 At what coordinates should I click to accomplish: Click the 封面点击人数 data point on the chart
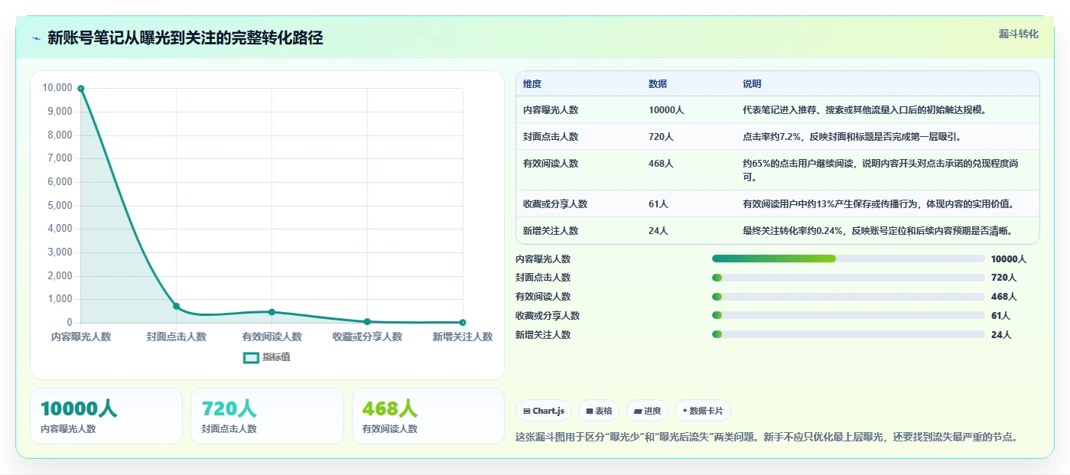(176, 306)
